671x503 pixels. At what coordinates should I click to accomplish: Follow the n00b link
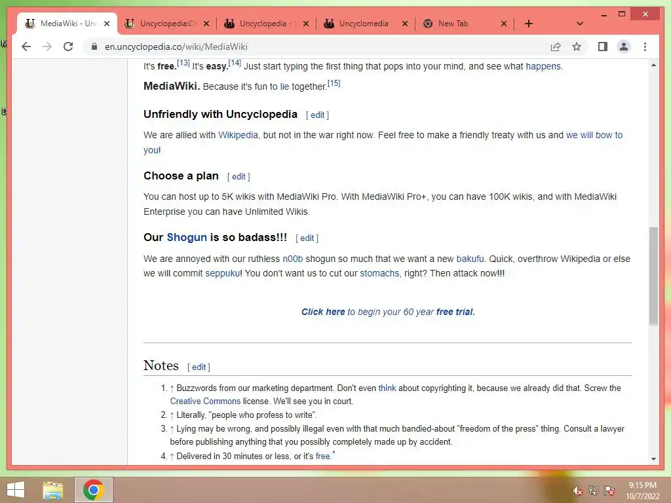pos(293,259)
